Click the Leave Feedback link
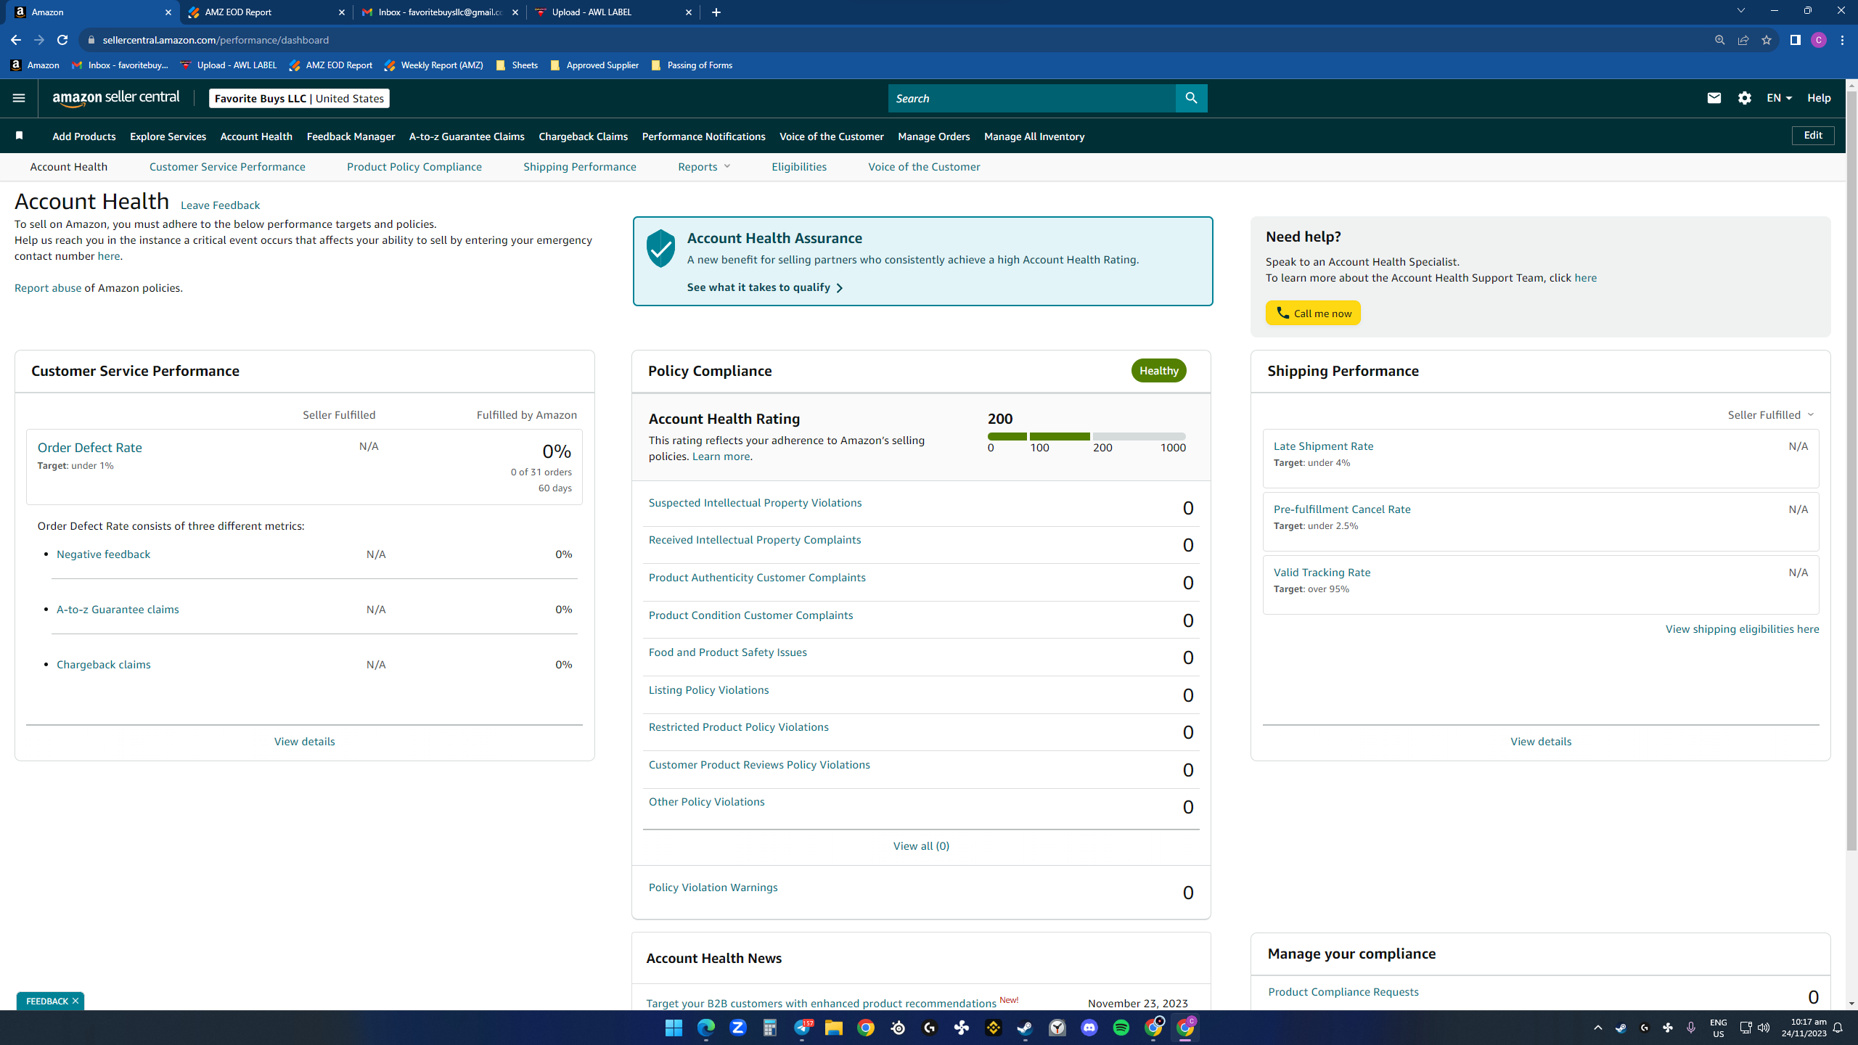The width and height of the screenshot is (1858, 1045). tap(220, 205)
